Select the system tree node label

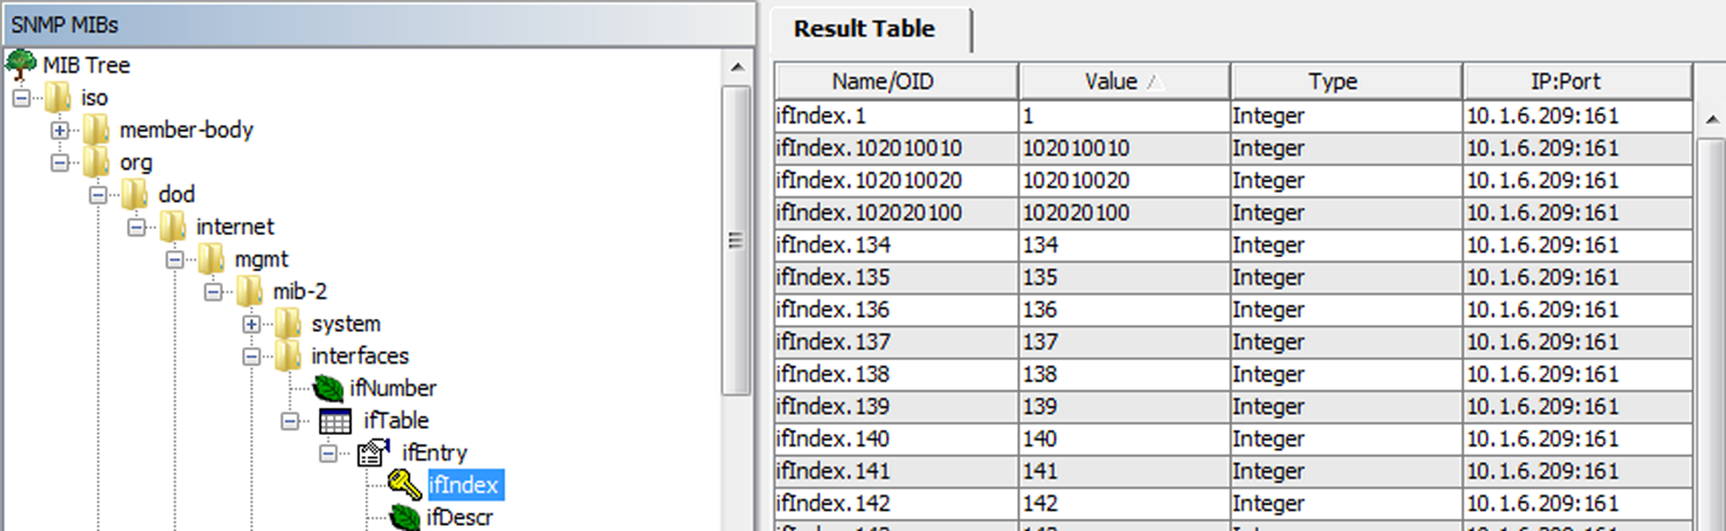pyautogui.click(x=346, y=323)
